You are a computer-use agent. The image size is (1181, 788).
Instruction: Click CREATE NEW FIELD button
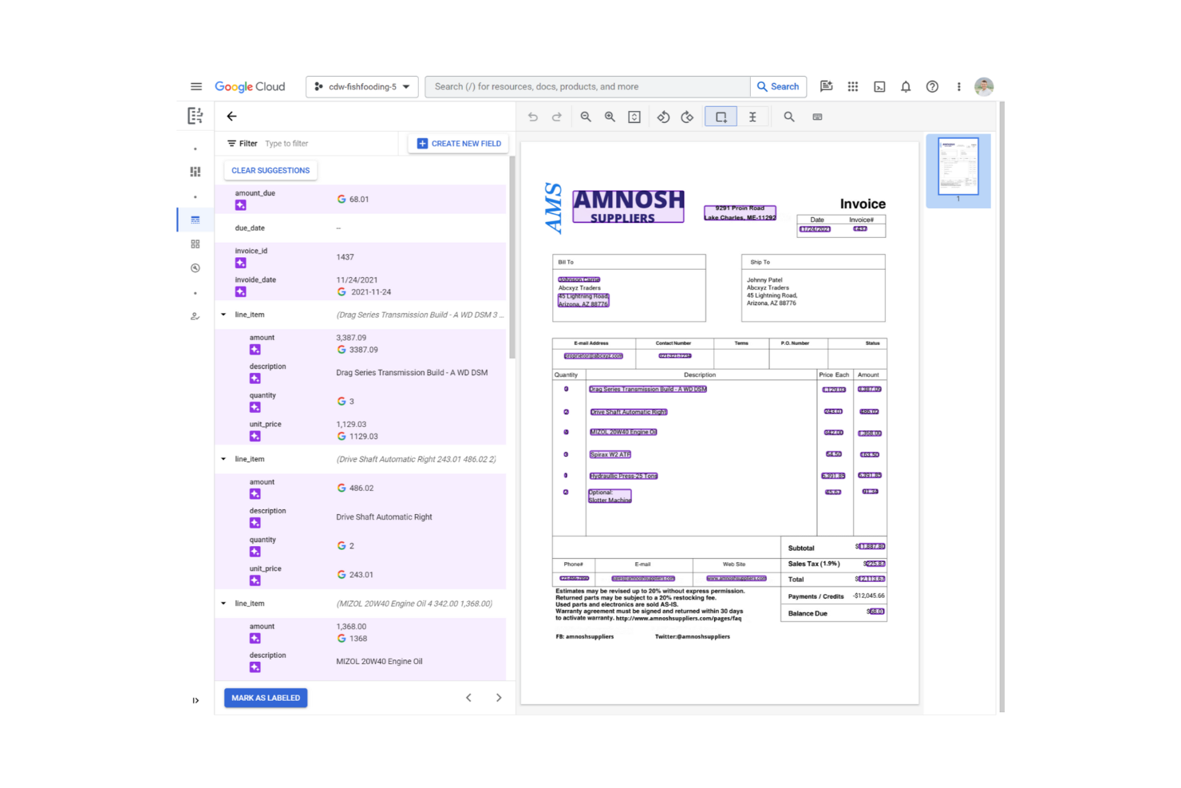pyautogui.click(x=459, y=144)
